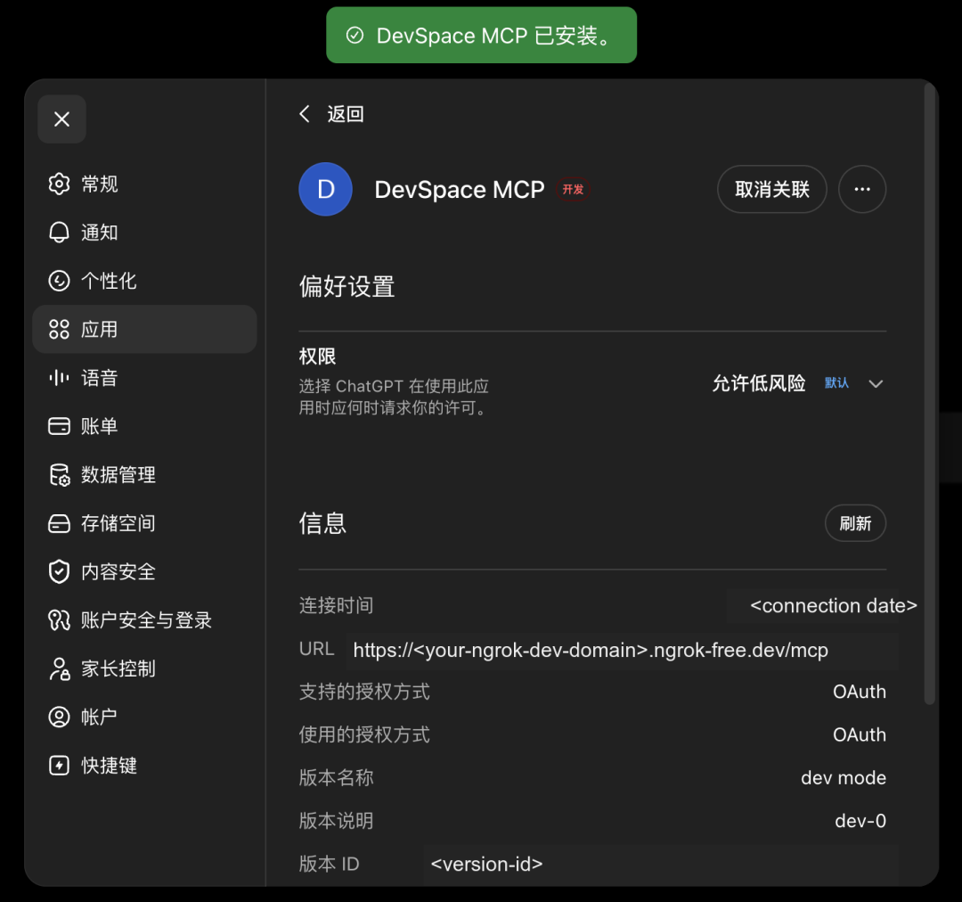Click the 版本名称 label
962x902 pixels.
point(336,777)
